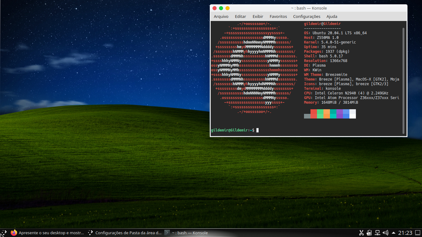The image size is (422, 237).
Task: Click the 'Resolution: 1366x768' line
Action: tap(326, 61)
